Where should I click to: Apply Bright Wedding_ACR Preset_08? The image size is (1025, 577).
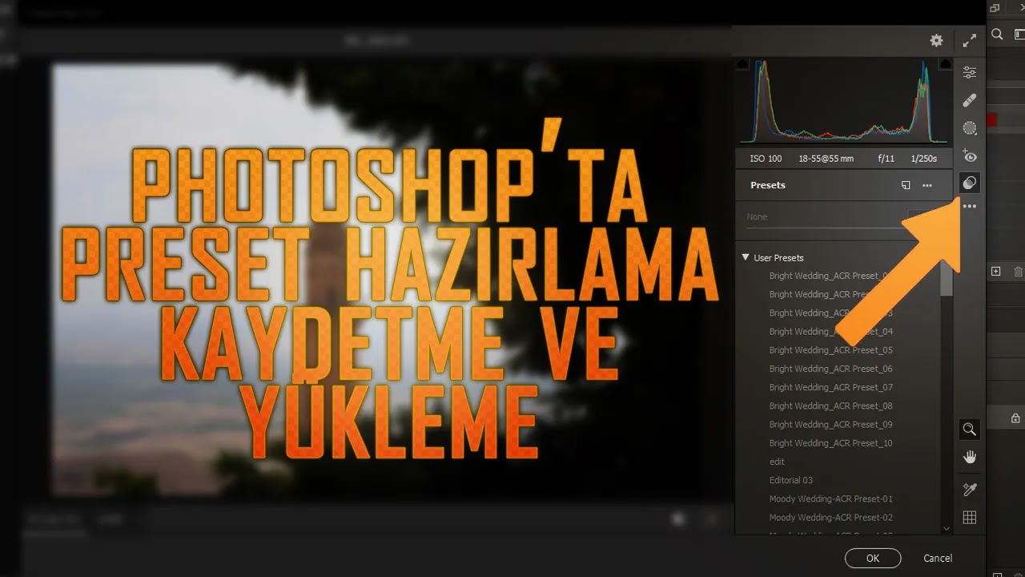(831, 406)
